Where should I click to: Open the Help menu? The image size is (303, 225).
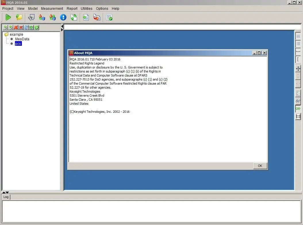click(x=115, y=9)
